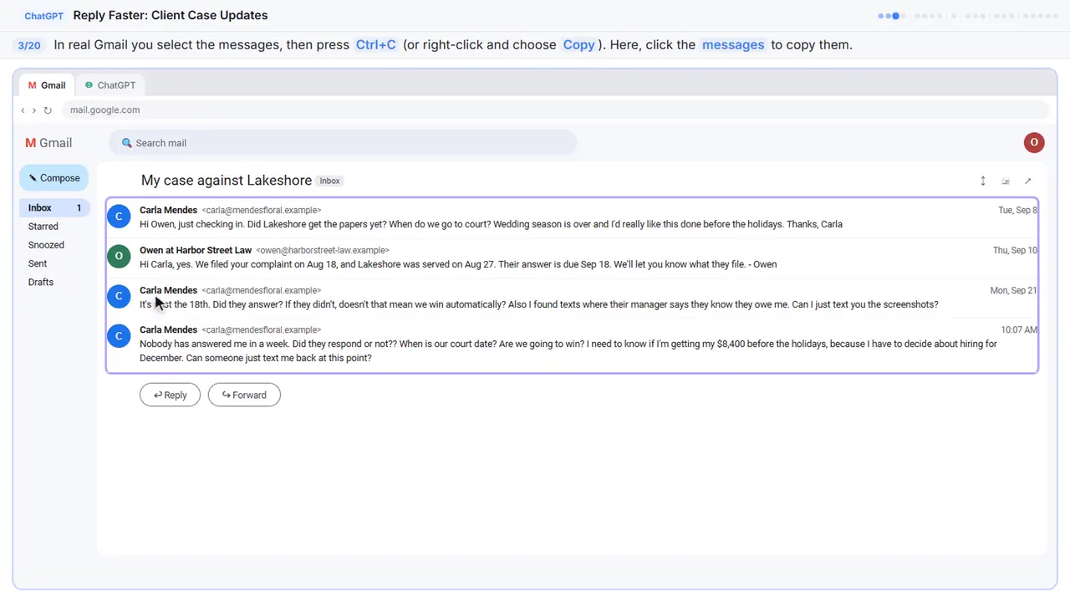1070x602 pixels.
Task: Click into the Search mail field
Action: click(343, 143)
